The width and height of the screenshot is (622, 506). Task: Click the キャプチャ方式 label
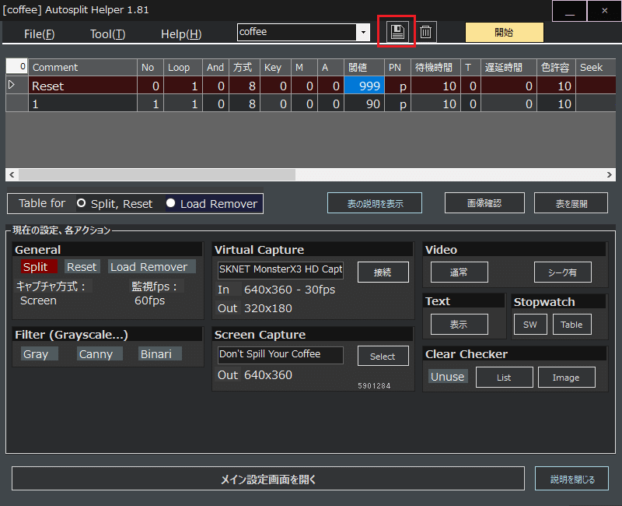(51, 286)
